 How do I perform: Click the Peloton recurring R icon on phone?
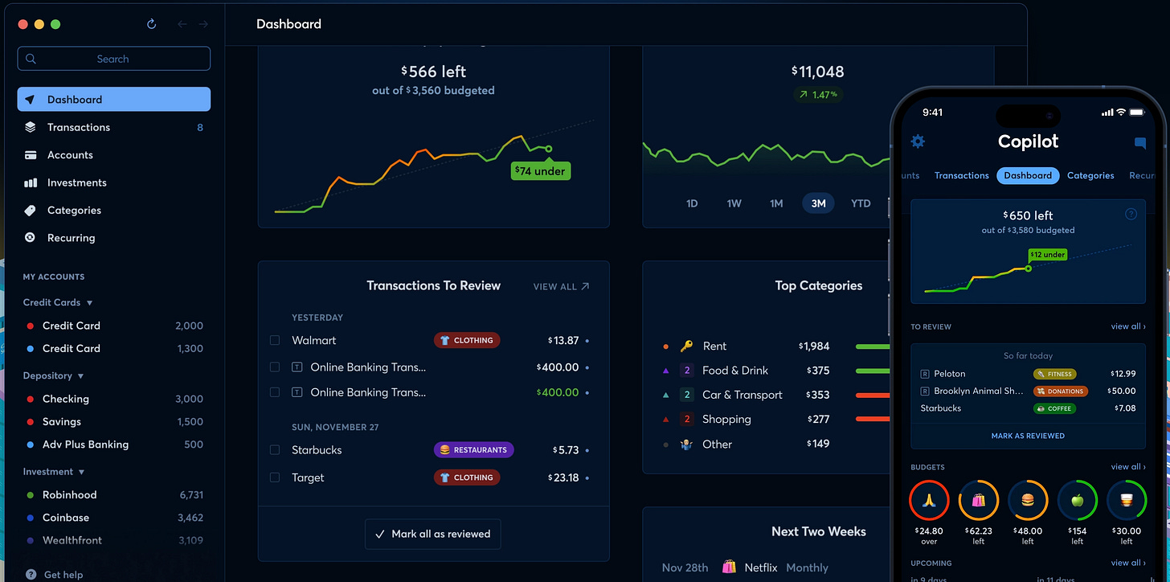pos(925,374)
